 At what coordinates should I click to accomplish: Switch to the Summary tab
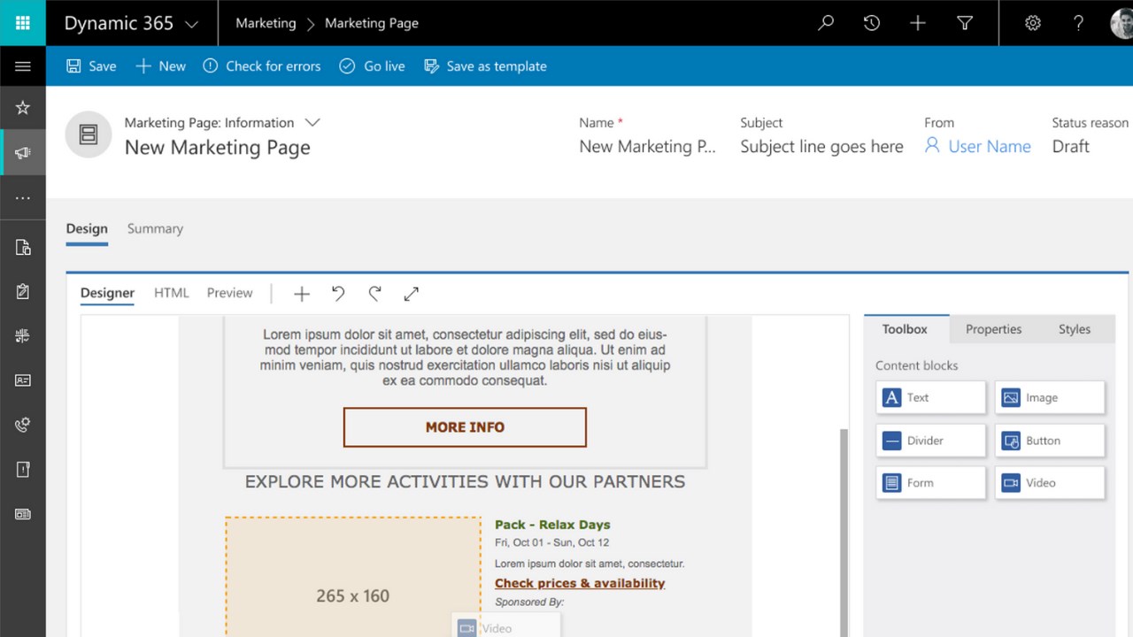[x=155, y=228]
